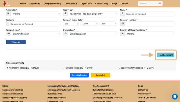
Task: Focus the Search input field
Action: coord(148,4)
